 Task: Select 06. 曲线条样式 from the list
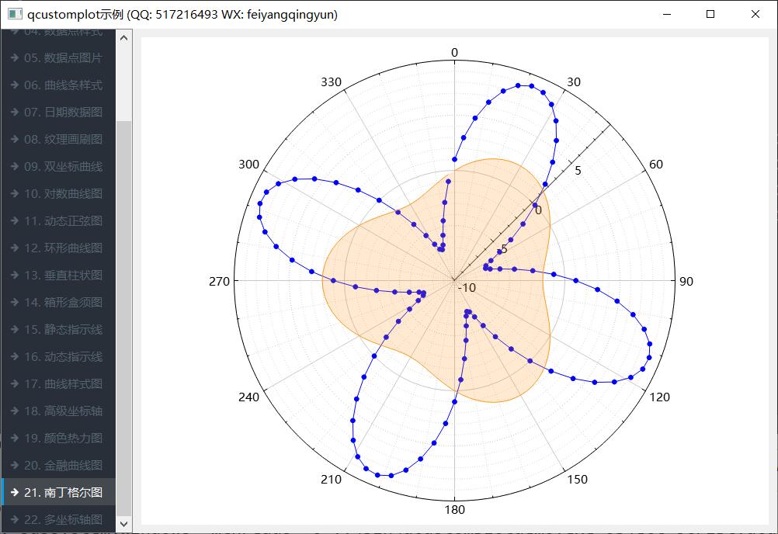[x=62, y=85]
